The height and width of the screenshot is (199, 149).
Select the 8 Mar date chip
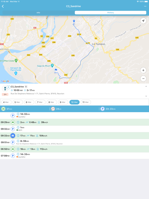click(52, 102)
